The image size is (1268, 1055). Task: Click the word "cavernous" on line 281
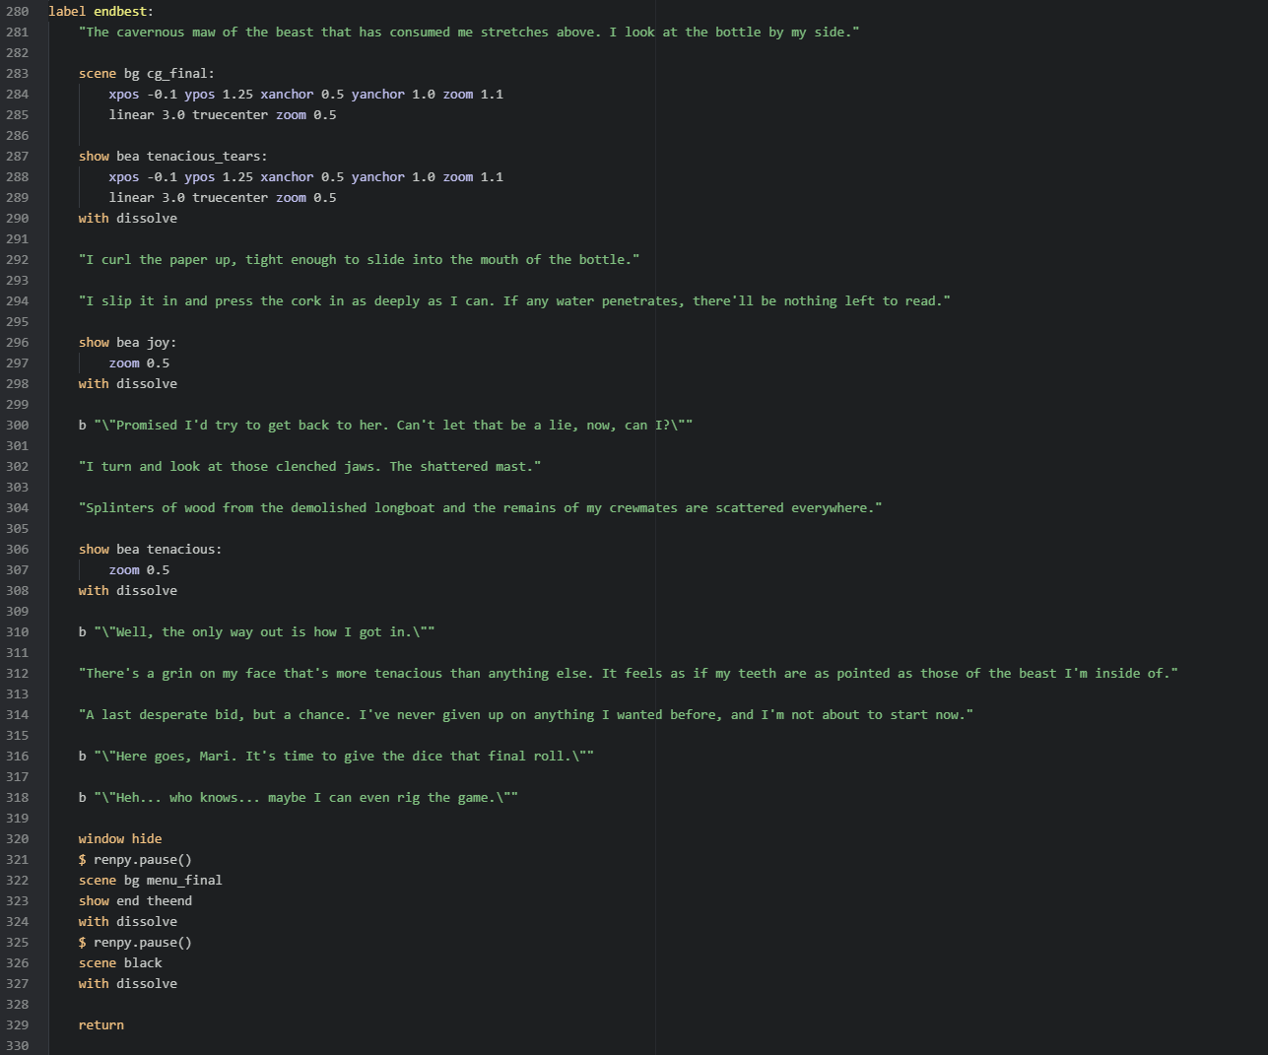151,32
